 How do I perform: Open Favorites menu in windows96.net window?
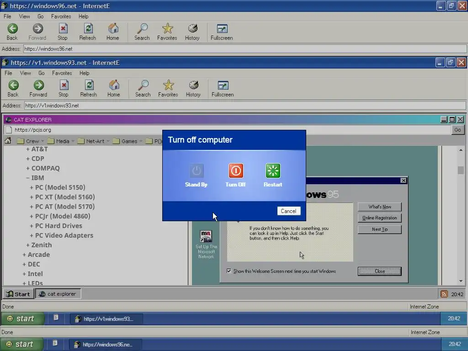click(x=61, y=16)
